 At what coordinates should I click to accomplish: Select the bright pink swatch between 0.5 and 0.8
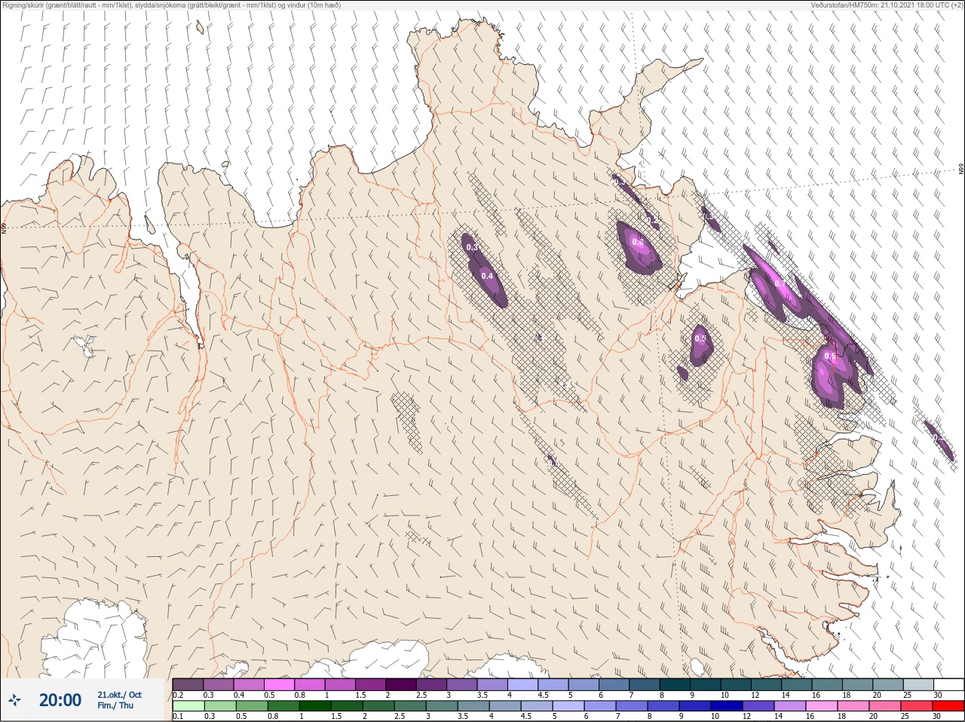tap(280, 684)
